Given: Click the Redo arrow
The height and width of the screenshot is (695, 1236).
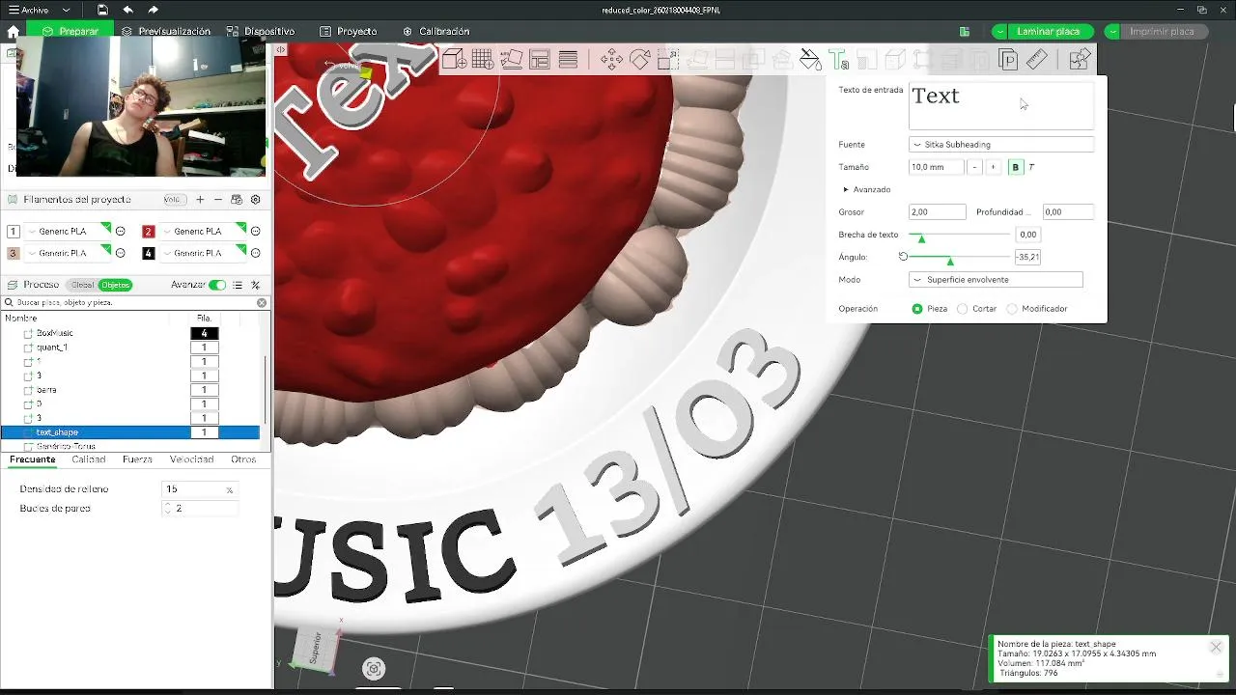Looking at the screenshot, I should [x=153, y=10].
